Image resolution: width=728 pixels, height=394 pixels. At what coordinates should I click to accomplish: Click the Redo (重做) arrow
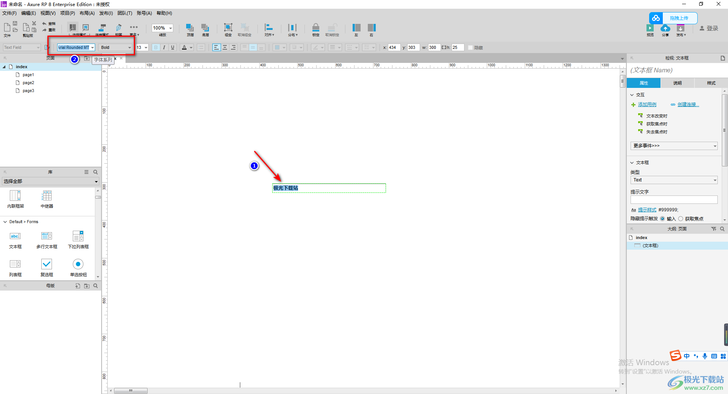(44, 30)
